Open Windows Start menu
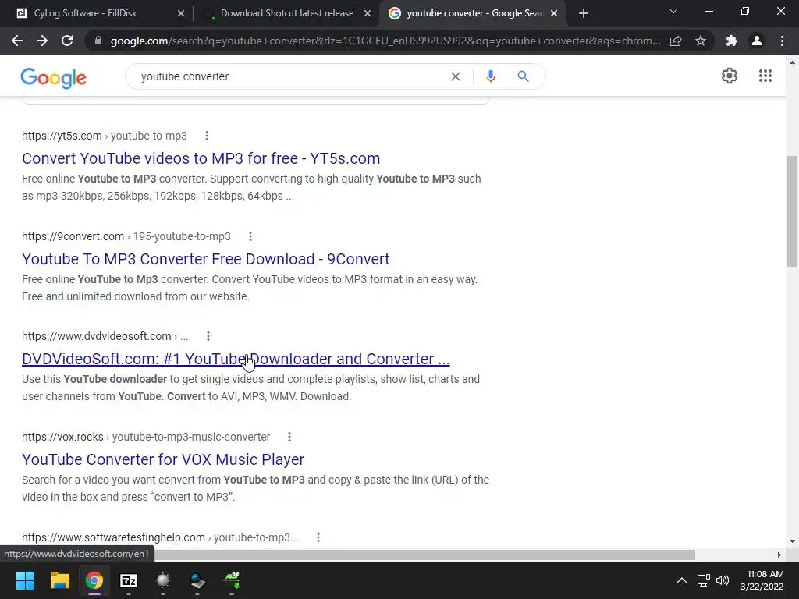This screenshot has width=799, height=599. tap(25, 580)
